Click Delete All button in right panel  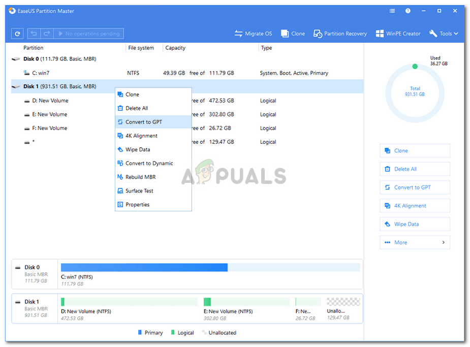pyautogui.click(x=415, y=169)
